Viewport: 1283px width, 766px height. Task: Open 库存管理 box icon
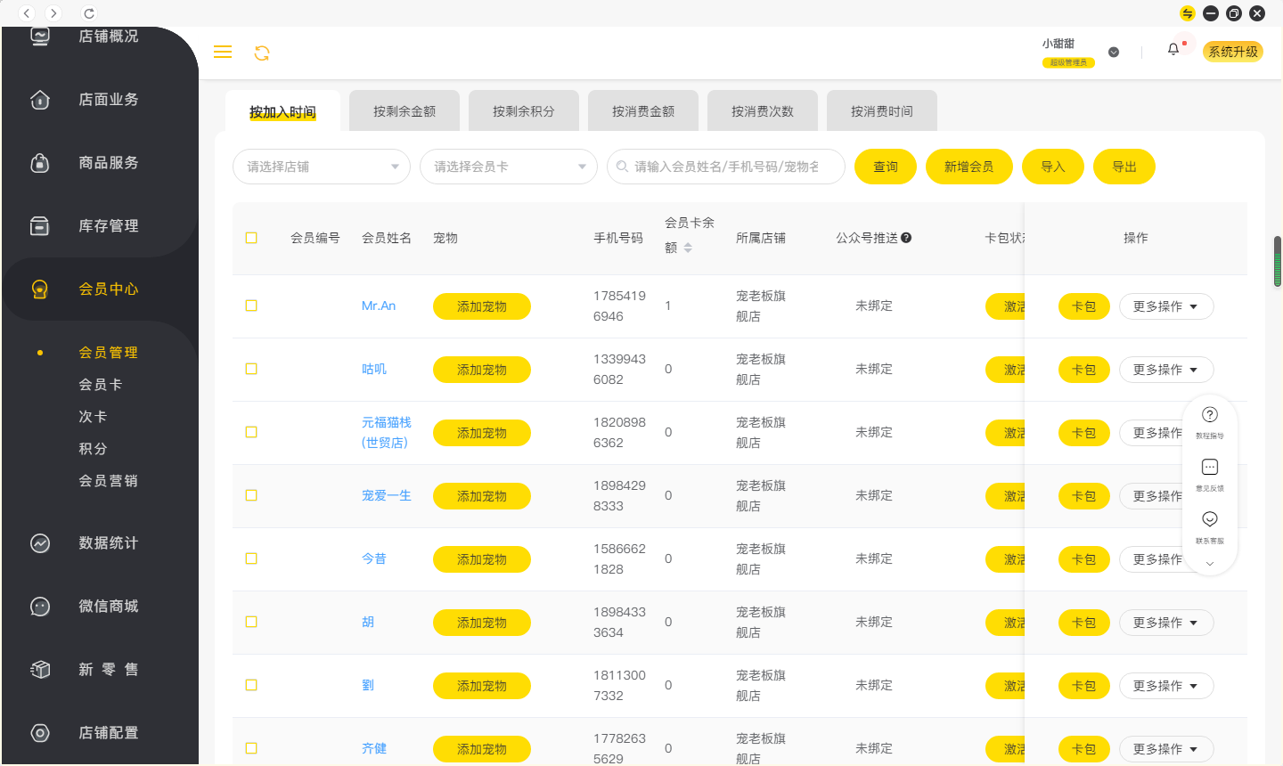pyautogui.click(x=40, y=226)
